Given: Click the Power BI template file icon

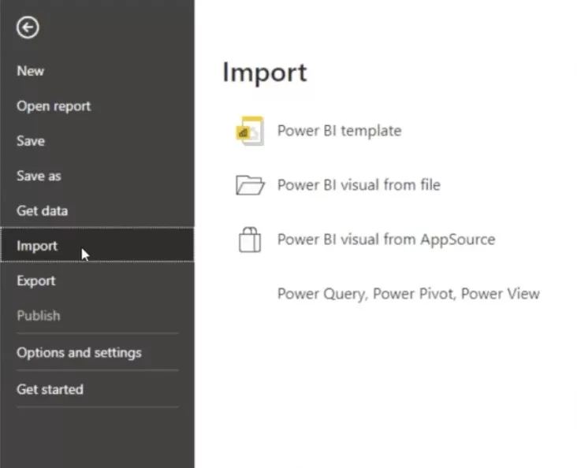Looking at the screenshot, I should click(x=250, y=131).
